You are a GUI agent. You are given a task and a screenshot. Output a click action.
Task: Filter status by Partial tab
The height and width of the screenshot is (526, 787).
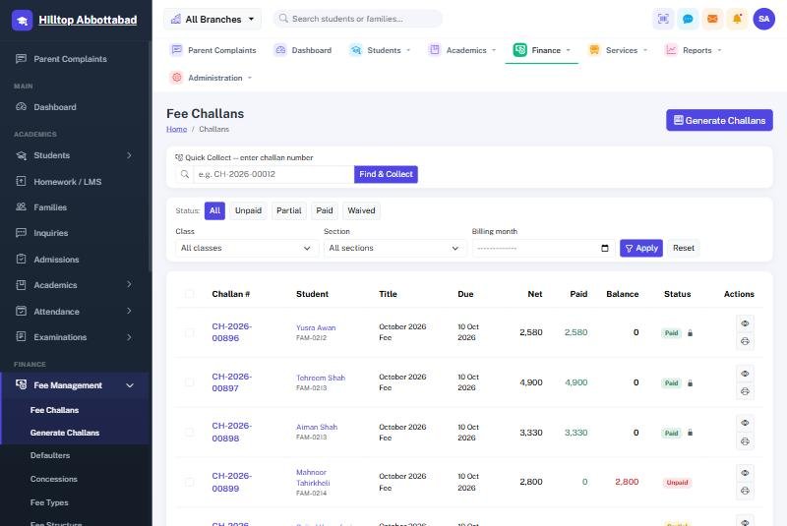288,211
